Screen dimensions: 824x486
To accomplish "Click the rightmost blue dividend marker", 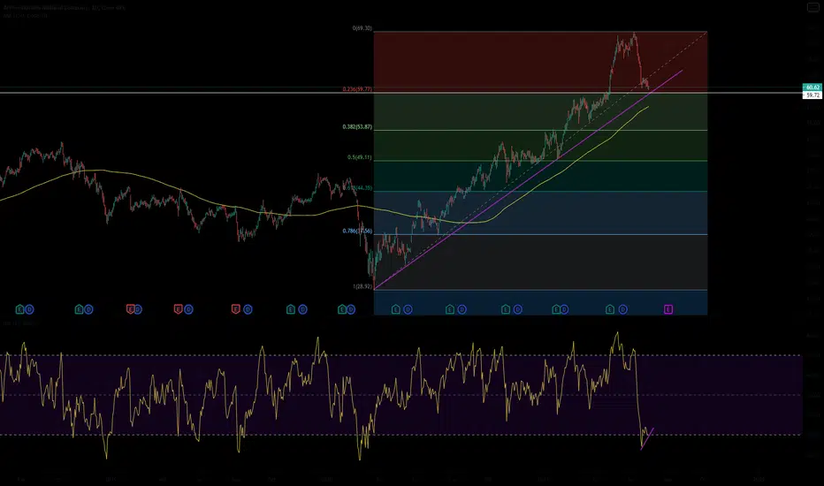I will (x=622, y=309).
